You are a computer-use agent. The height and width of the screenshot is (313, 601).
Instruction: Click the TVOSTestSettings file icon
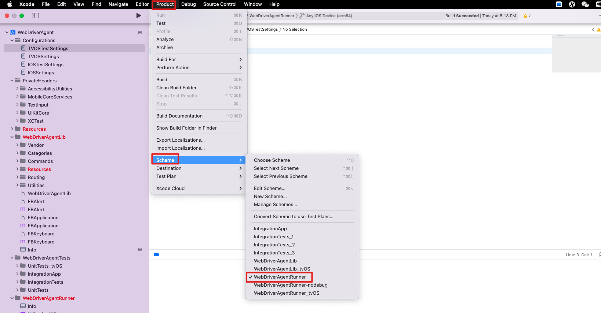(23, 48)
